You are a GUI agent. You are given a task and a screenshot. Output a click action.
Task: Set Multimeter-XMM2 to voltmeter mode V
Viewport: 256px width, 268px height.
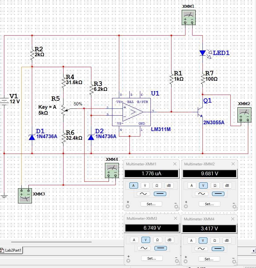coord(203,185)
